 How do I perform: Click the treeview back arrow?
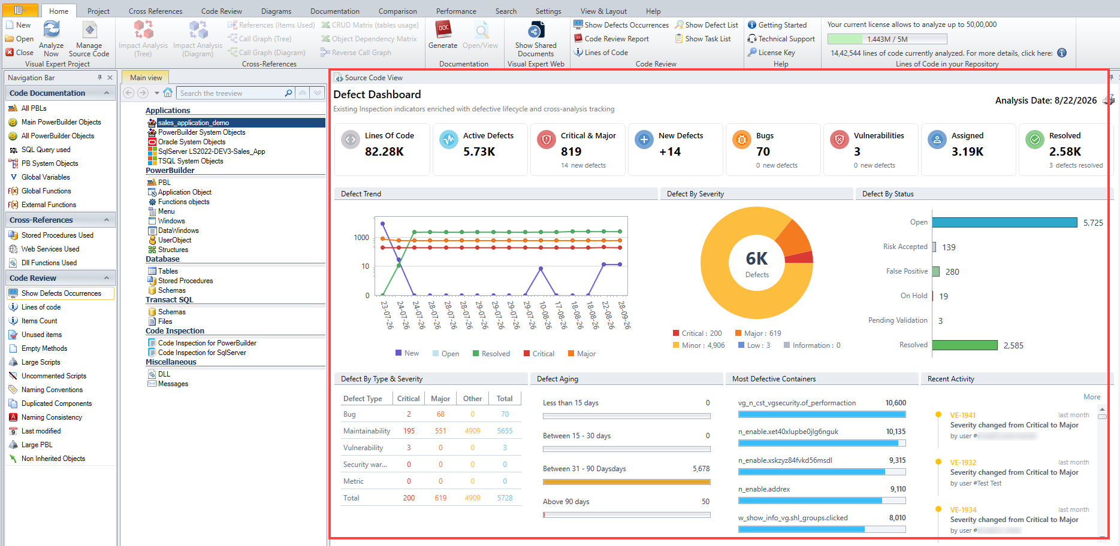128,93
